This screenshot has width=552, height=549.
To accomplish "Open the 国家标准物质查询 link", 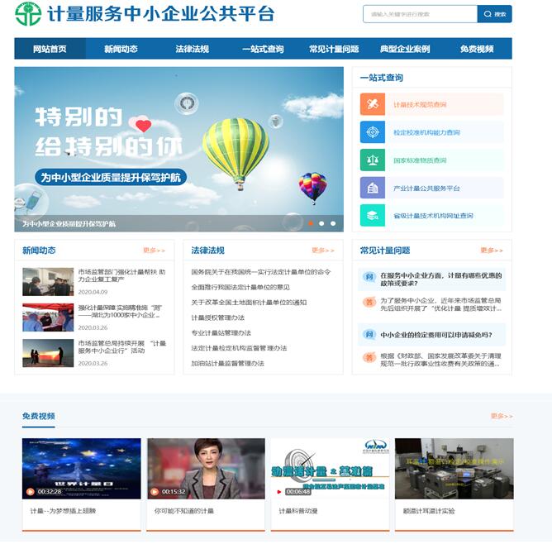I will [420, 160].
